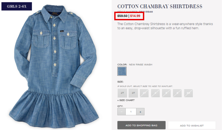Choose sold-out size 6X for waitlist

(188, 93)
